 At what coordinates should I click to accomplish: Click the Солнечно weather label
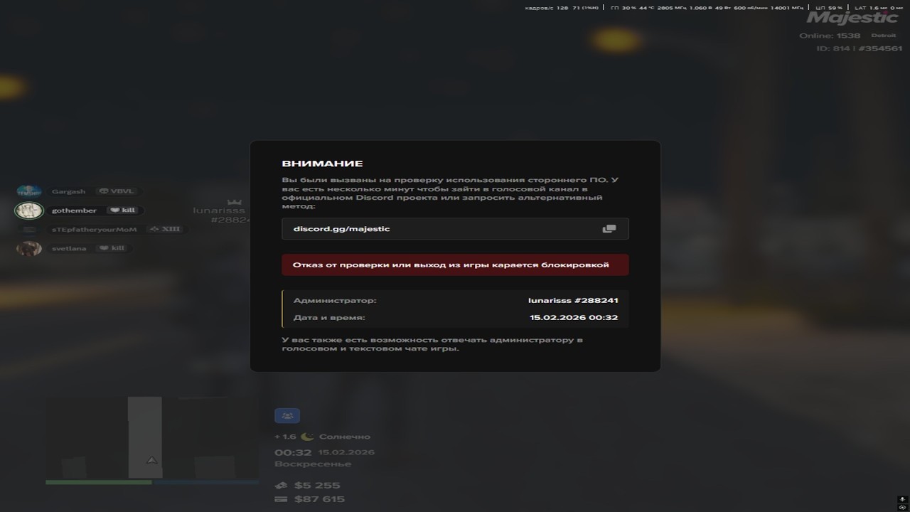point(345,437)
